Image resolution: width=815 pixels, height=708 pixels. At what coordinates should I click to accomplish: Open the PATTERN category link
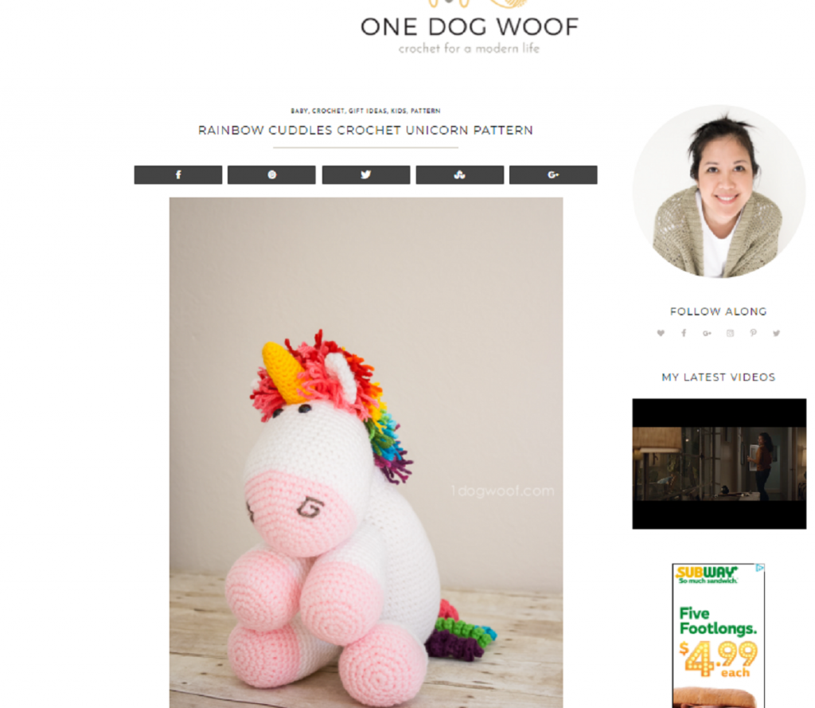click(x=425, y=111)
